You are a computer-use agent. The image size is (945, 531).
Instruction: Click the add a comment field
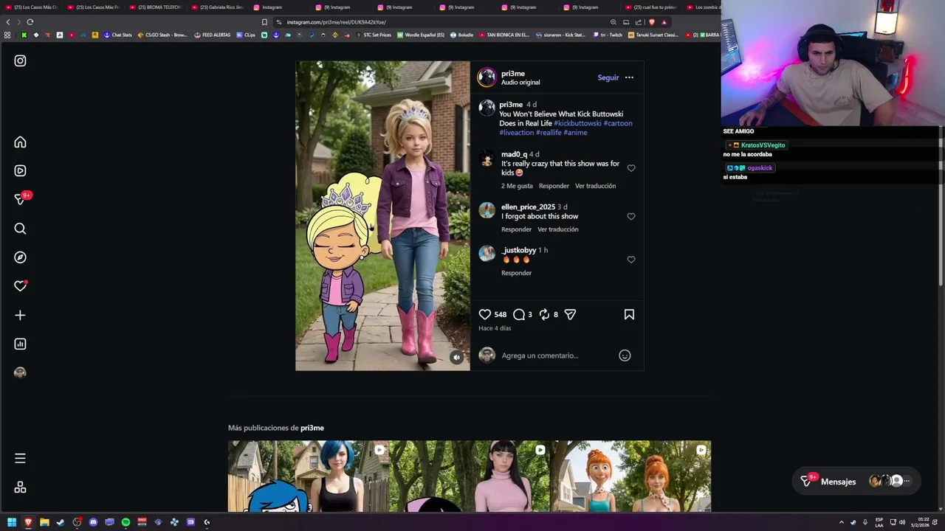tap(557, 355)
